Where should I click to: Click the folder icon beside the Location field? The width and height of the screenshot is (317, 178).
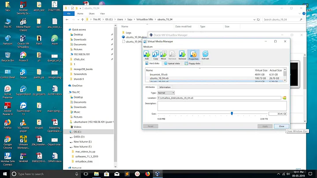[284, 98]
